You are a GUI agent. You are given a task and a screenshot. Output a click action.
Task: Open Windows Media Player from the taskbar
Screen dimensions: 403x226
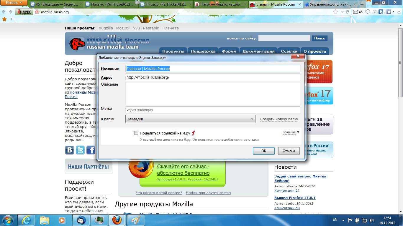click(x=62, y=220)
